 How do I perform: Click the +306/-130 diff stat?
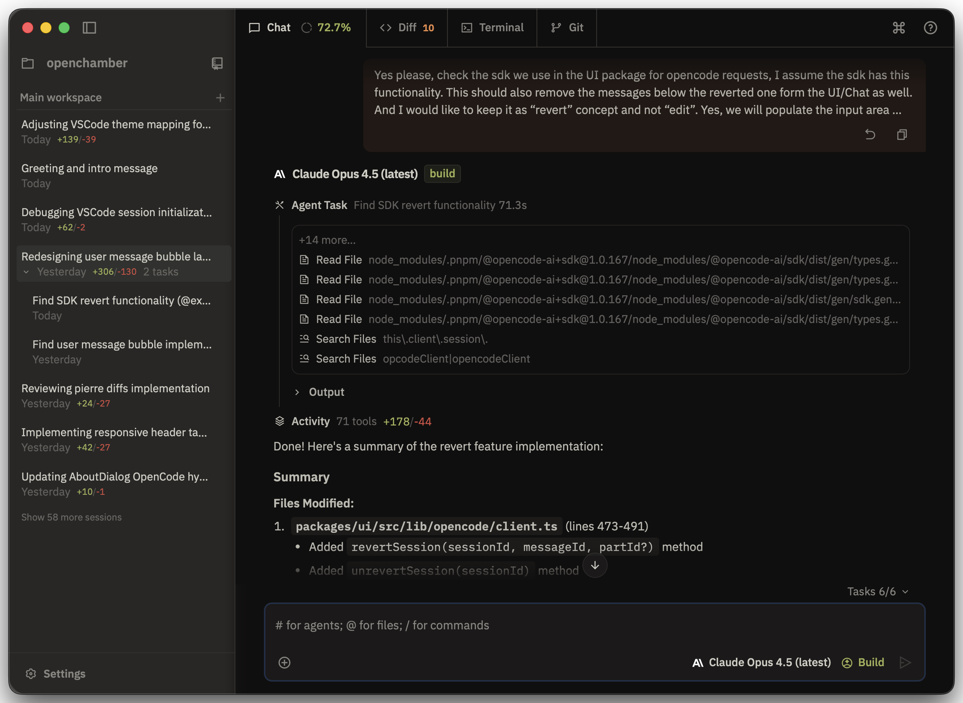click(x=114, y=272)
